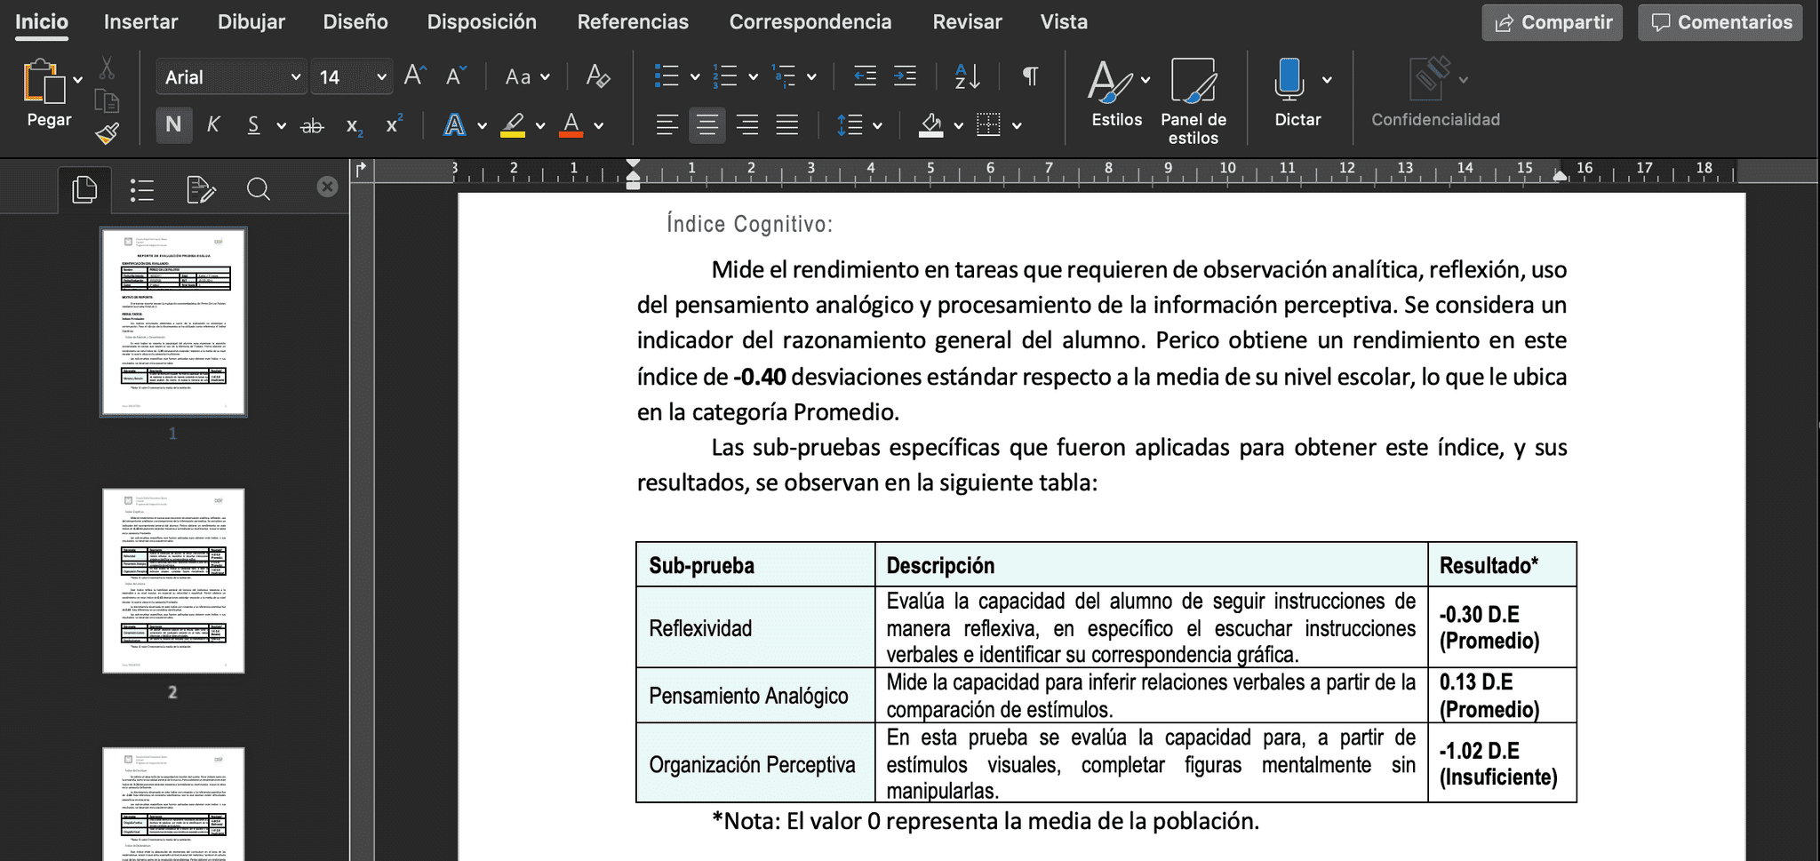Viewport: 1820px width, 861px height.
Task: Apply clear formatting with the eraser icon
Action: click(x=598, y=76)
